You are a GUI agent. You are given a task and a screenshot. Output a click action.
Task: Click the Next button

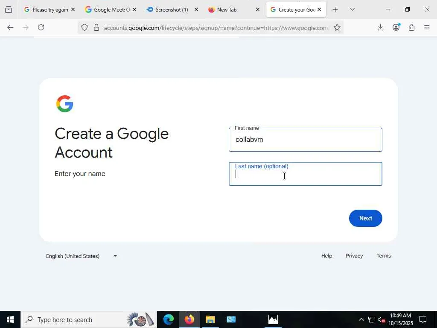point(366,218)
